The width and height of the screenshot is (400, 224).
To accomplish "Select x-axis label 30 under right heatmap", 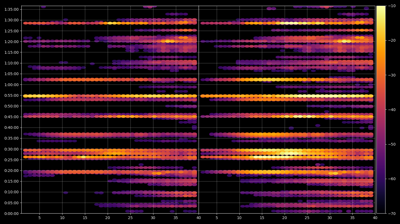I will (330, 218).
